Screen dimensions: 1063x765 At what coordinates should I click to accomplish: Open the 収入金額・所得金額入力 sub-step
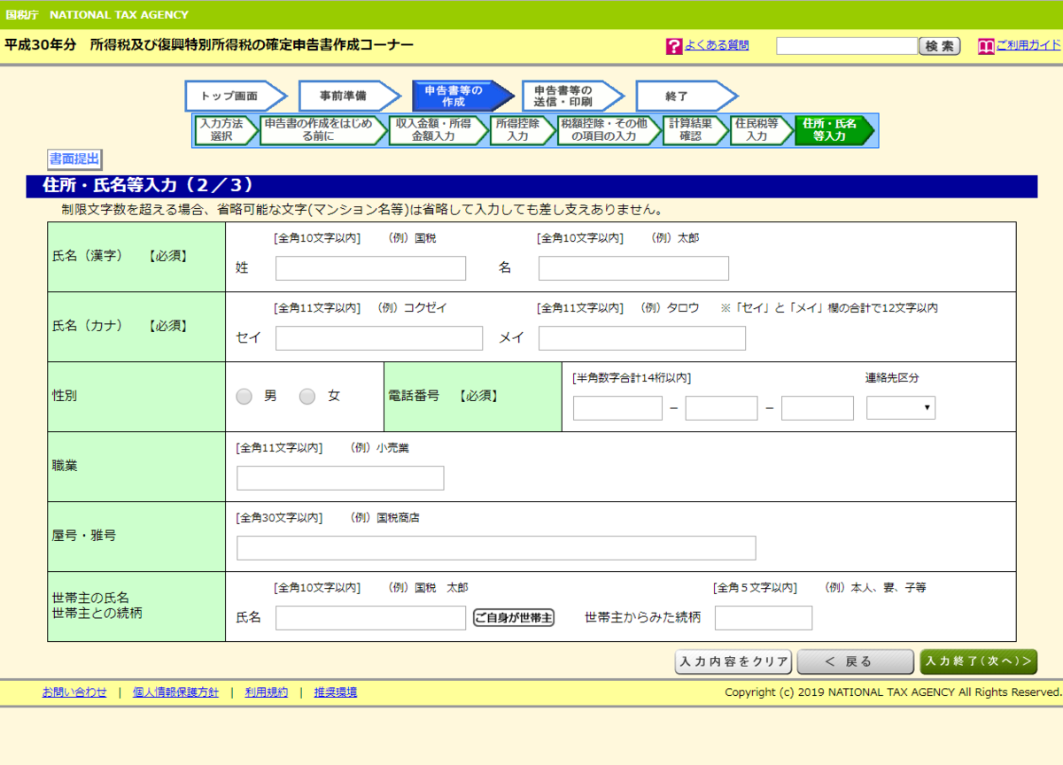438,130
